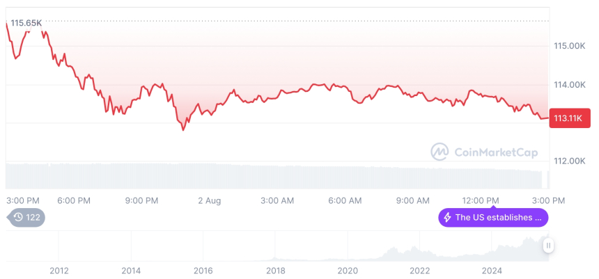Image resolution: width=599 pixels, height=279 pixels.
Task: Click the '2 Aug' date axis label
Action: (x=209, y=200)
